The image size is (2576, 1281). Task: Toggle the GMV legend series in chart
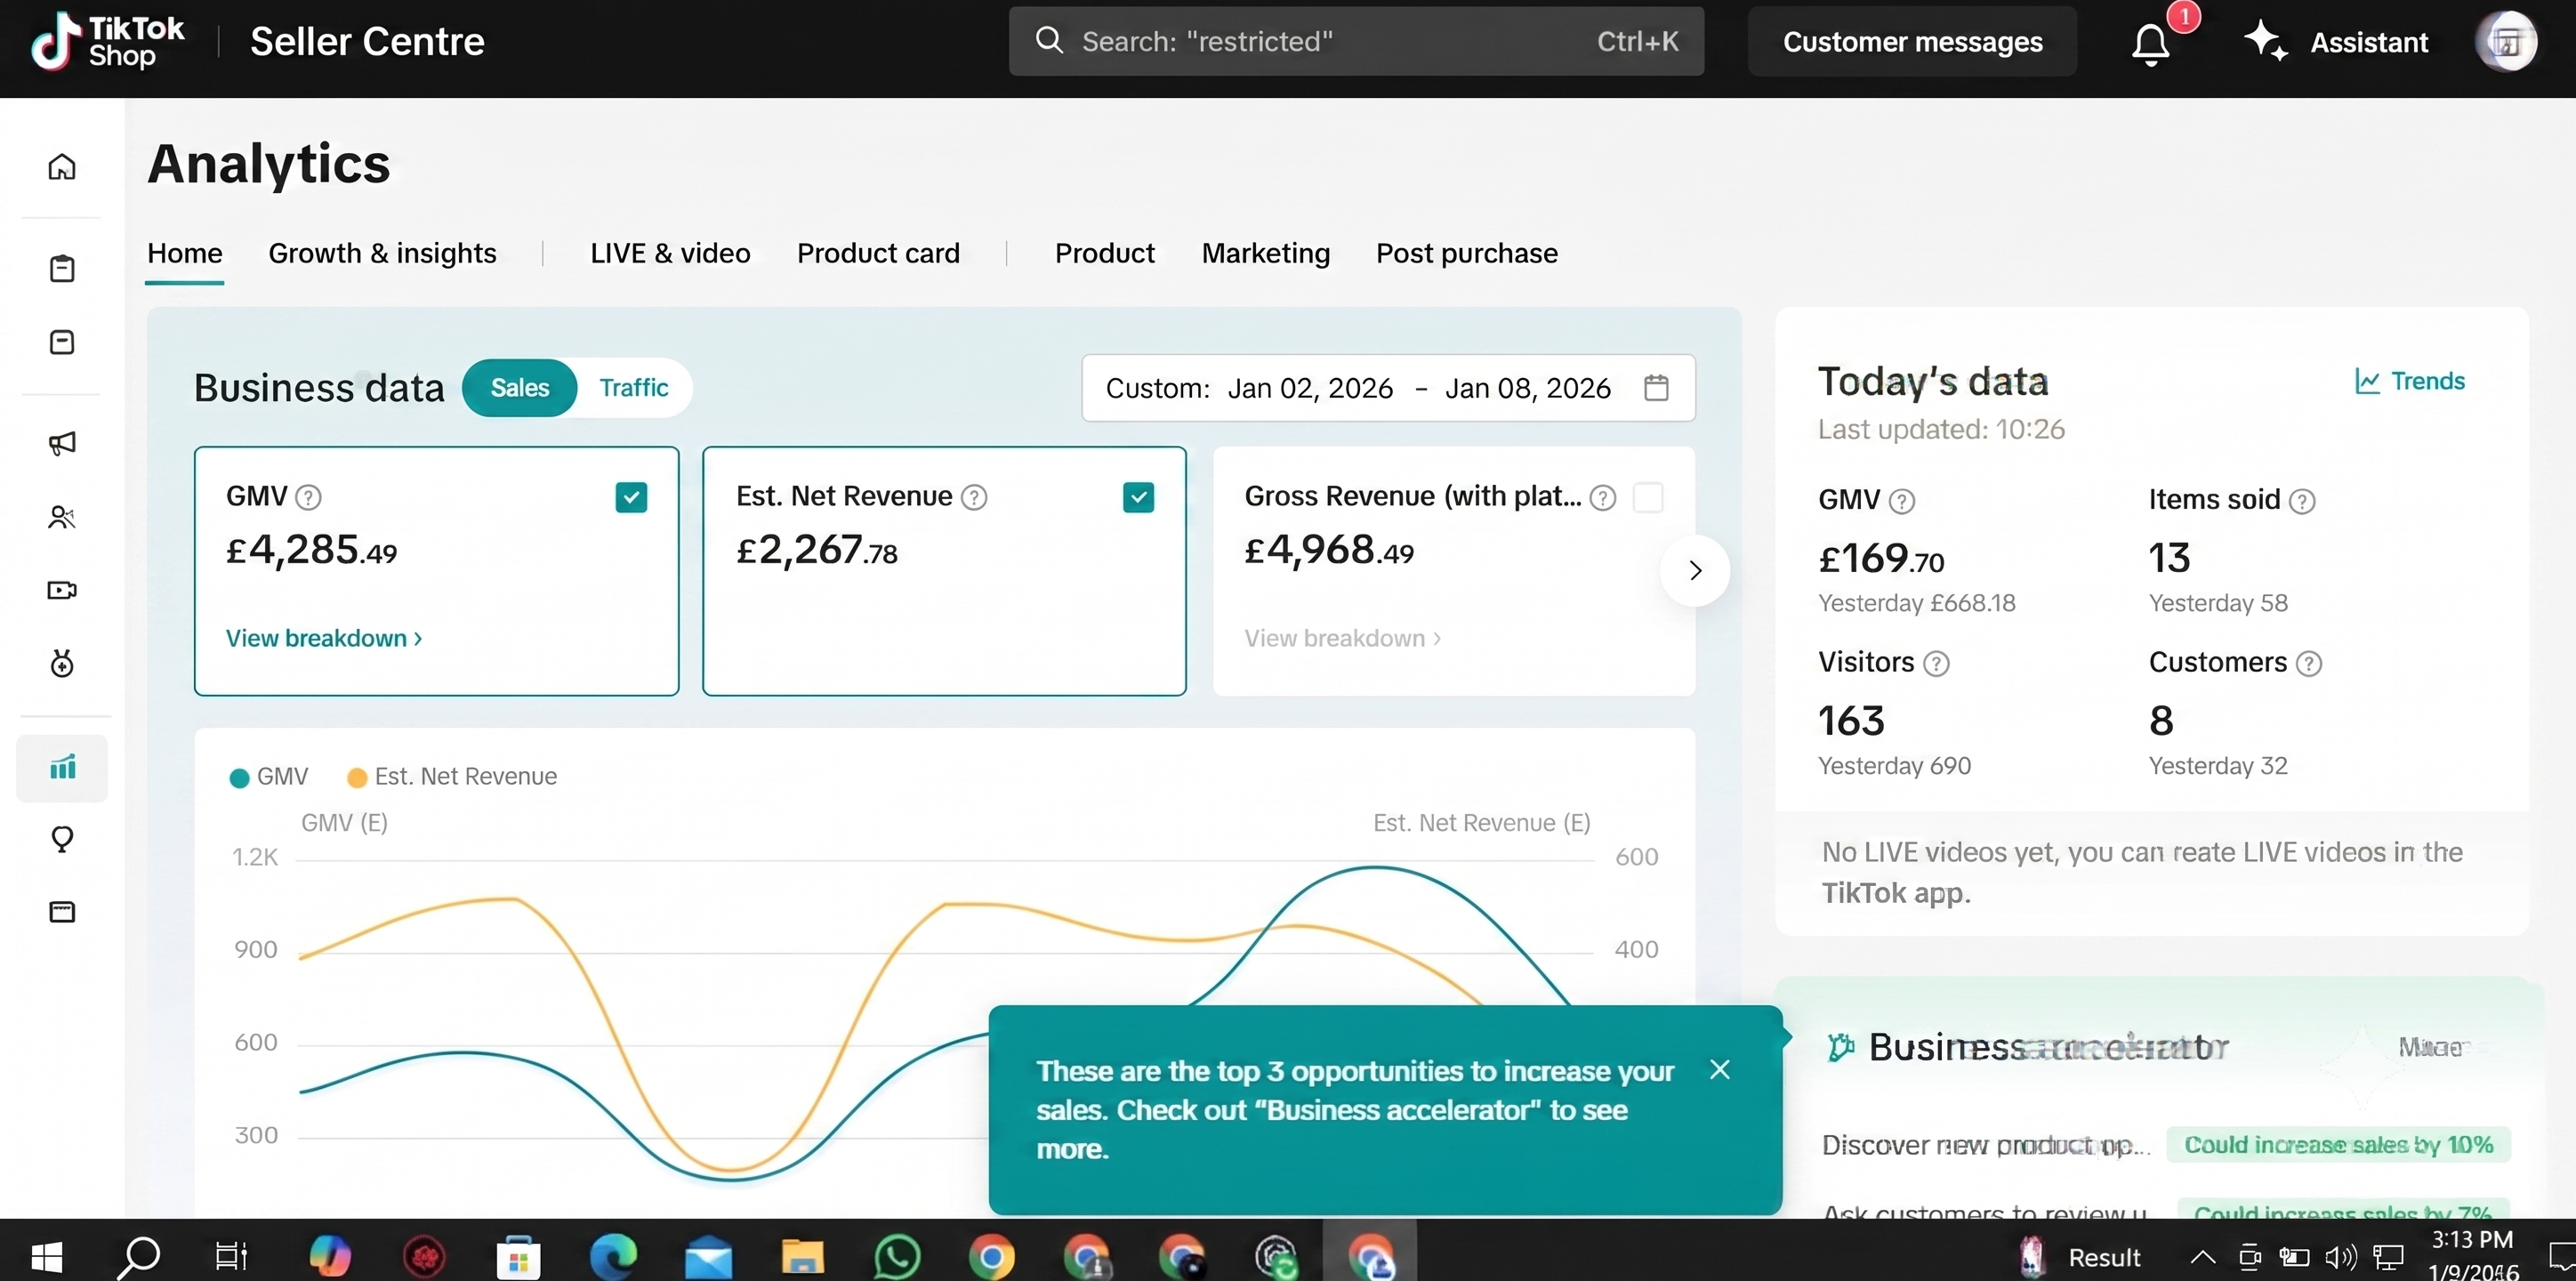click(269, 777)
